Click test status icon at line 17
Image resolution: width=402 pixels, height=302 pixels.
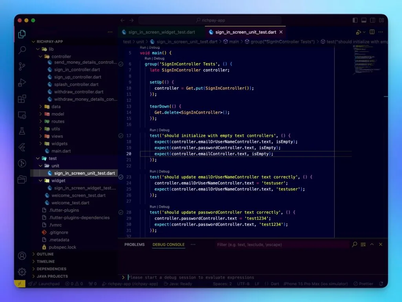(121, 135)
